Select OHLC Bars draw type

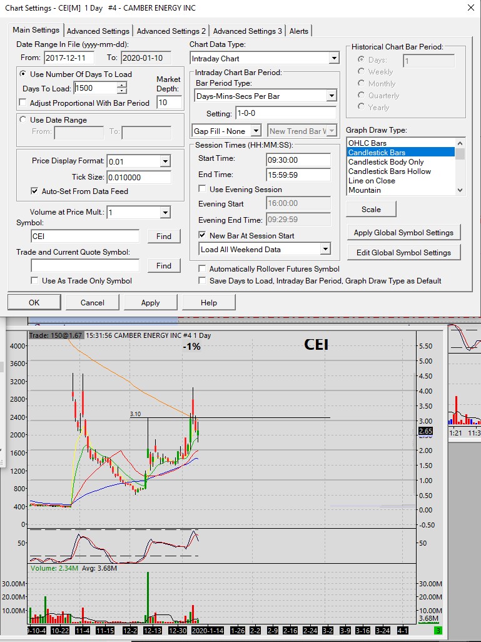pos(401,143)
